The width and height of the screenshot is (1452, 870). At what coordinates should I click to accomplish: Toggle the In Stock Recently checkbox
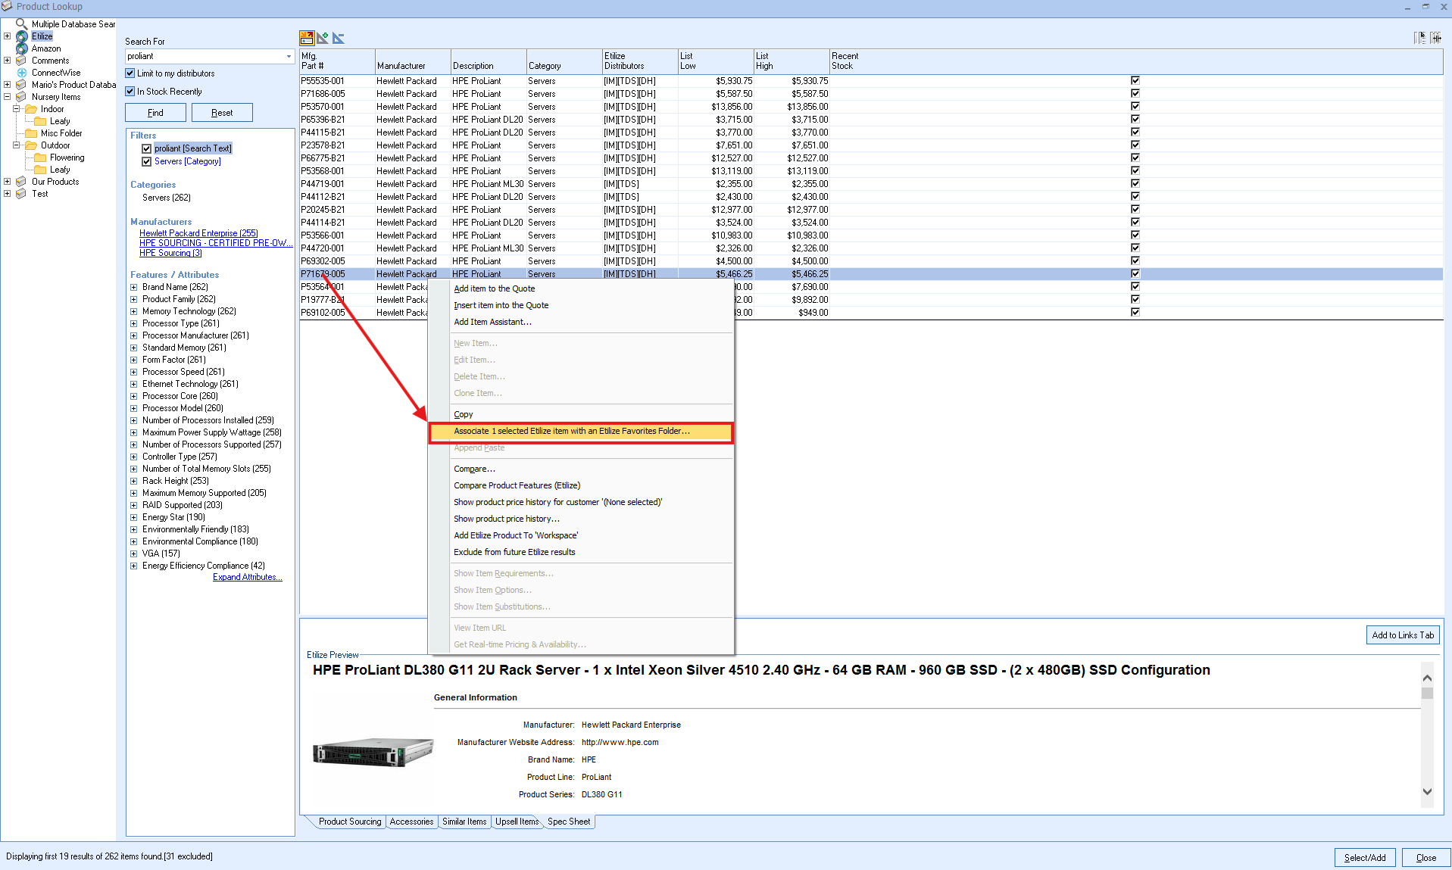coord(130,92)
